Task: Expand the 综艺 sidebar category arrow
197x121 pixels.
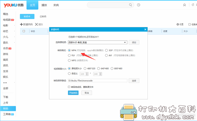Action: pos(15,31)
